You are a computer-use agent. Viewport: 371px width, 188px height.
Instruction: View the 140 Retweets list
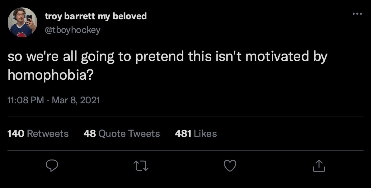coord(38,134)
